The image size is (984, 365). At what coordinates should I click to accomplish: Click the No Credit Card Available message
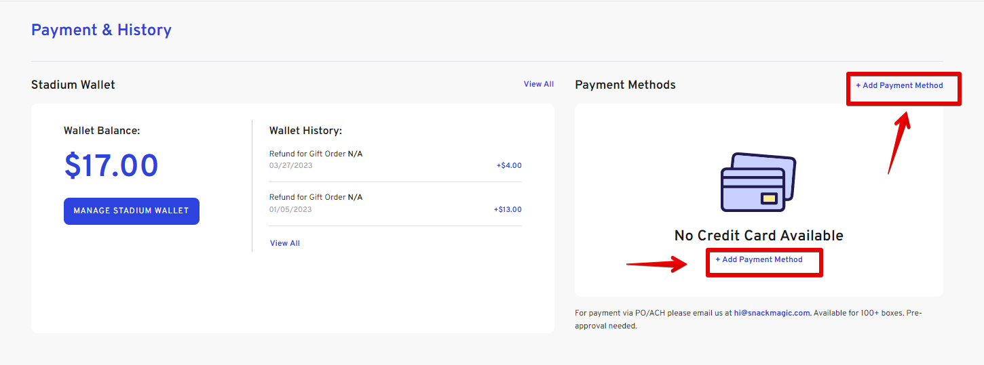coord(759,236)
